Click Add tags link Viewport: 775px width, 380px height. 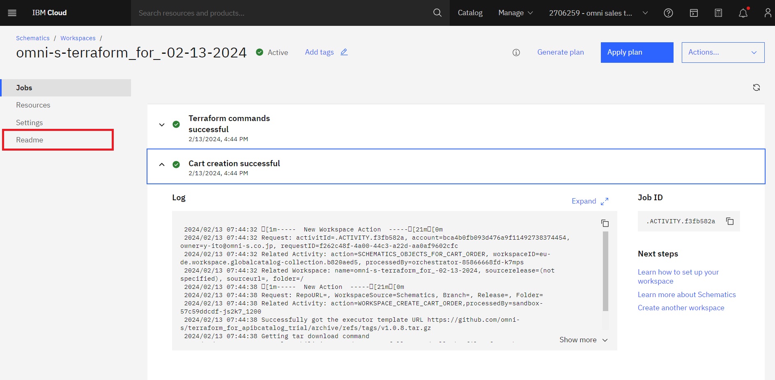(319, 52)
